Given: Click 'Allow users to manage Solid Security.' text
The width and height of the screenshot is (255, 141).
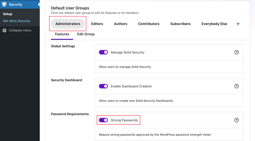Looking at the screenshot, I should [x=125, y=67].
